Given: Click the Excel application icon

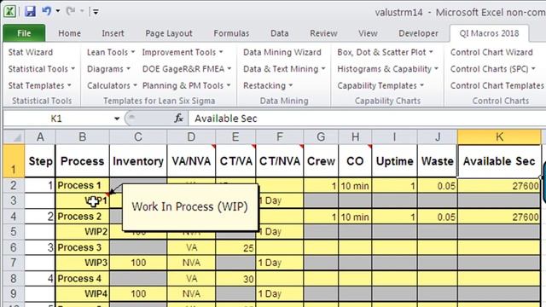Looking at the screenshot, I should (x=9, y=11).
